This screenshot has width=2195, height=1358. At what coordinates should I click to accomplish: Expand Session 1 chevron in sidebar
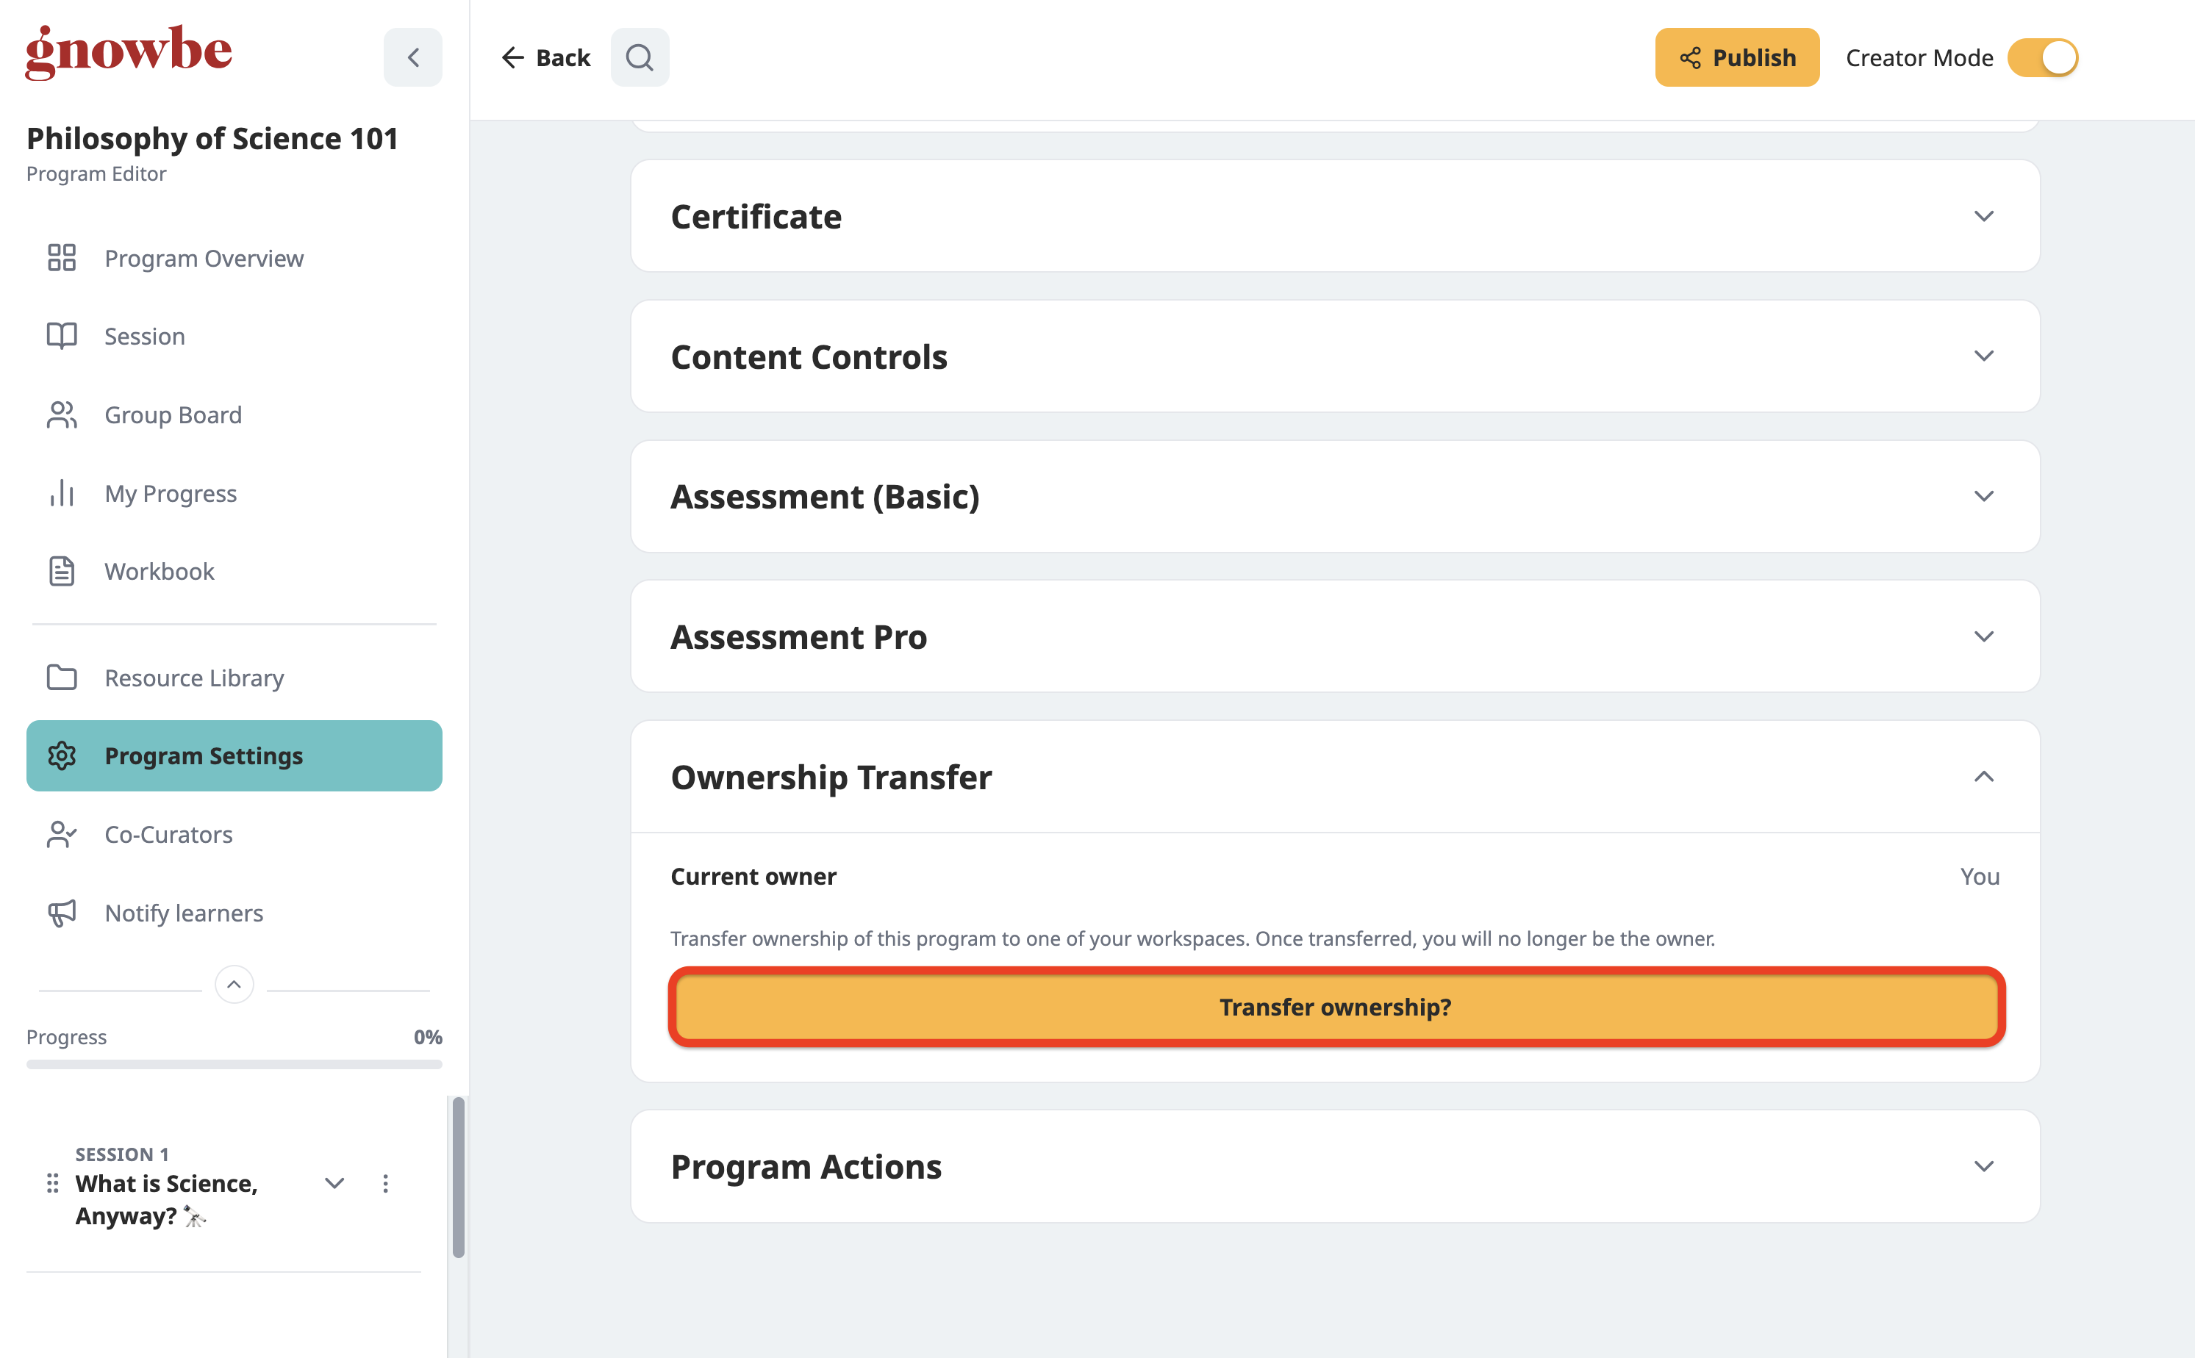[x=335, y=1184]
